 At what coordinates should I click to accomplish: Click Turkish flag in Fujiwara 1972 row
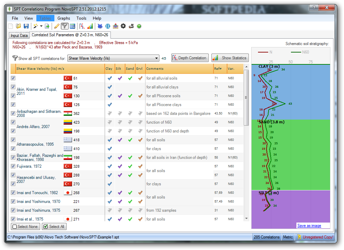[68, 166]
